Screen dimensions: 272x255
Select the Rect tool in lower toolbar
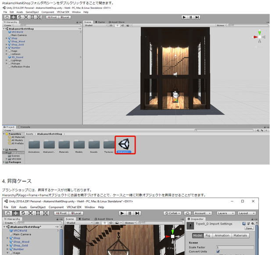38,213
